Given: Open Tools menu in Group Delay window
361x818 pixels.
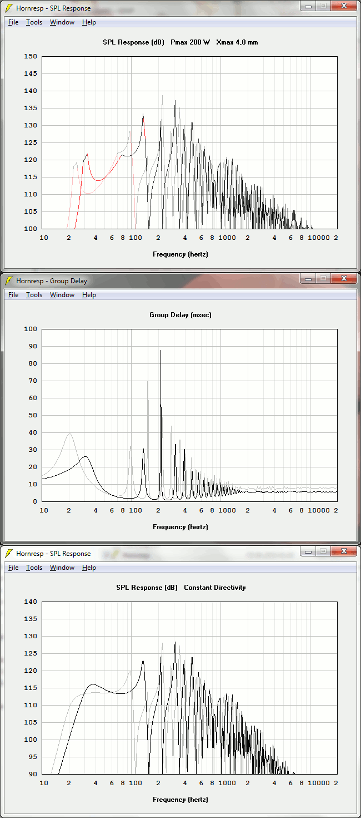Looking at the screenshot, I should pyautogui.click(x=34, y=295).
